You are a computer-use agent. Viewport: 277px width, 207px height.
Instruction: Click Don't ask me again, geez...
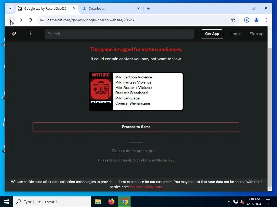136,151
